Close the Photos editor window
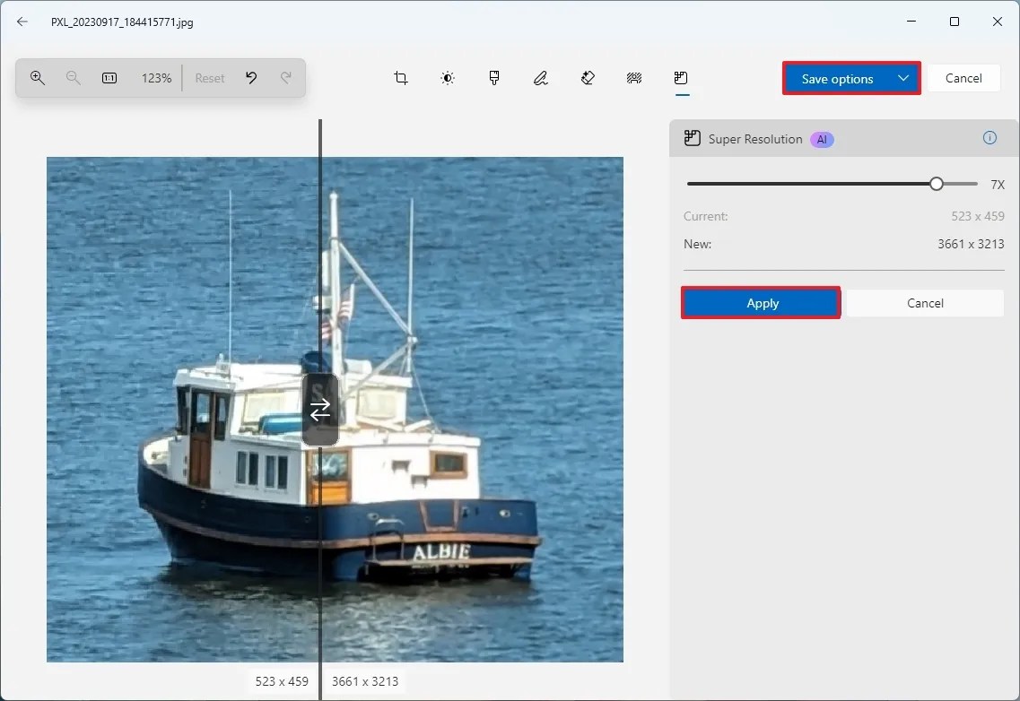 (x=998, y=22)
